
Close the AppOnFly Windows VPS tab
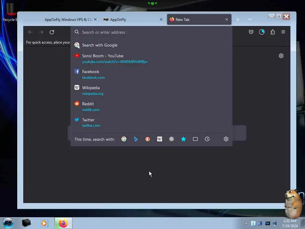click(x=95, y=19)
